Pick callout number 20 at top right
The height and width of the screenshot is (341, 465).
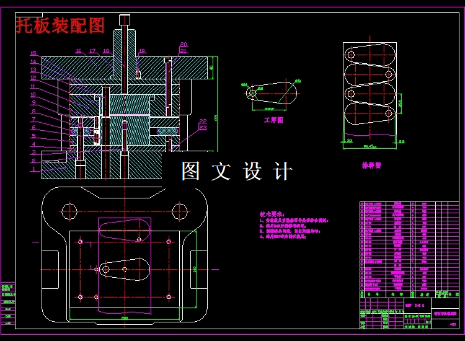click(184, 44)
